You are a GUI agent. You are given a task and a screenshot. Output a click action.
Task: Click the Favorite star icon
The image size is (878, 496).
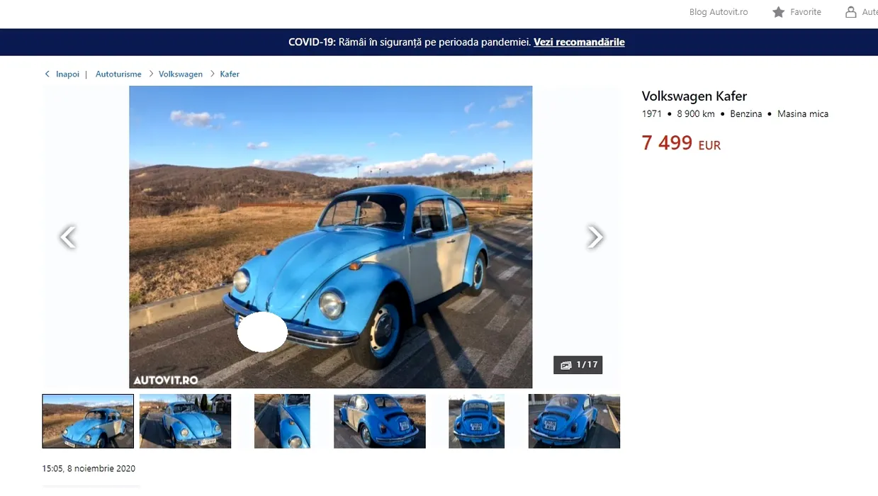click(778, 12)
